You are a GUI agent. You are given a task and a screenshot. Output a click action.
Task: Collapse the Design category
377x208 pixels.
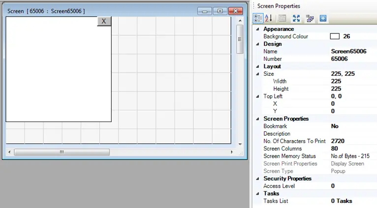pos(257,44)
